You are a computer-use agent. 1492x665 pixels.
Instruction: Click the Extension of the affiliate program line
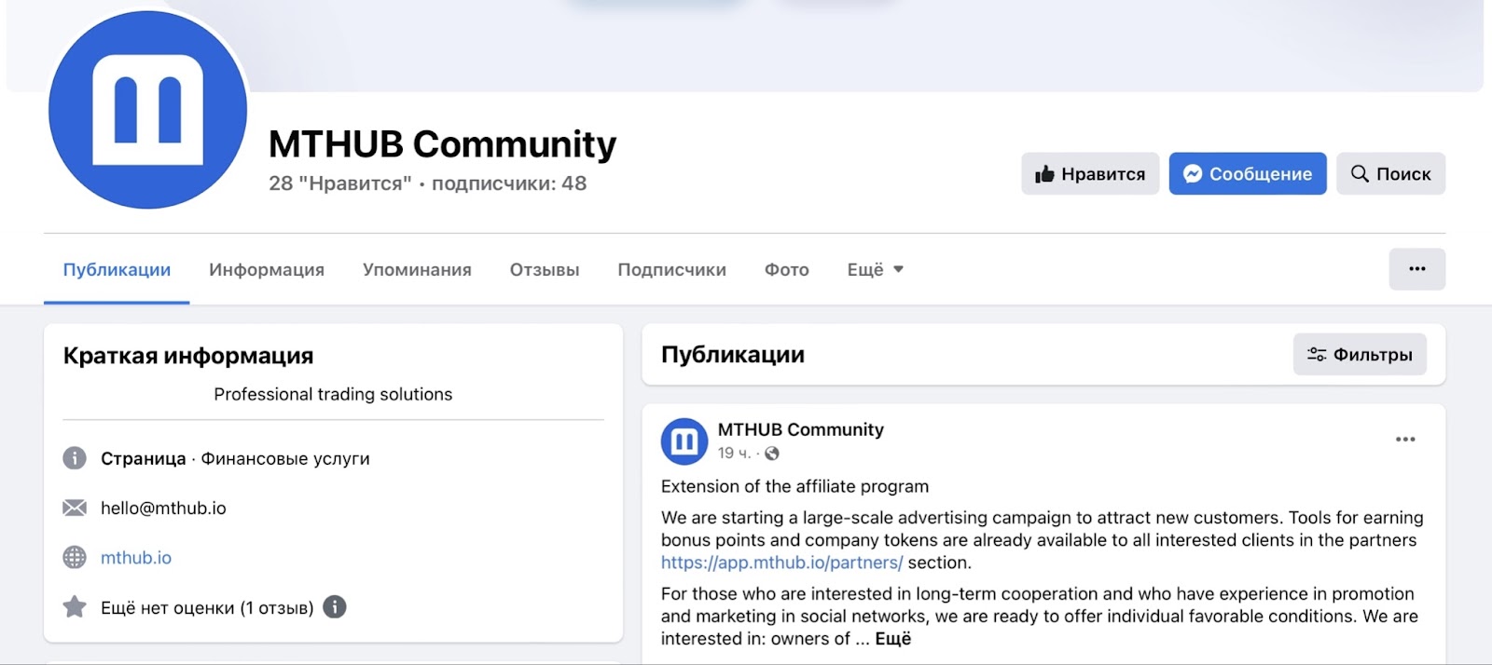(794, 486)
